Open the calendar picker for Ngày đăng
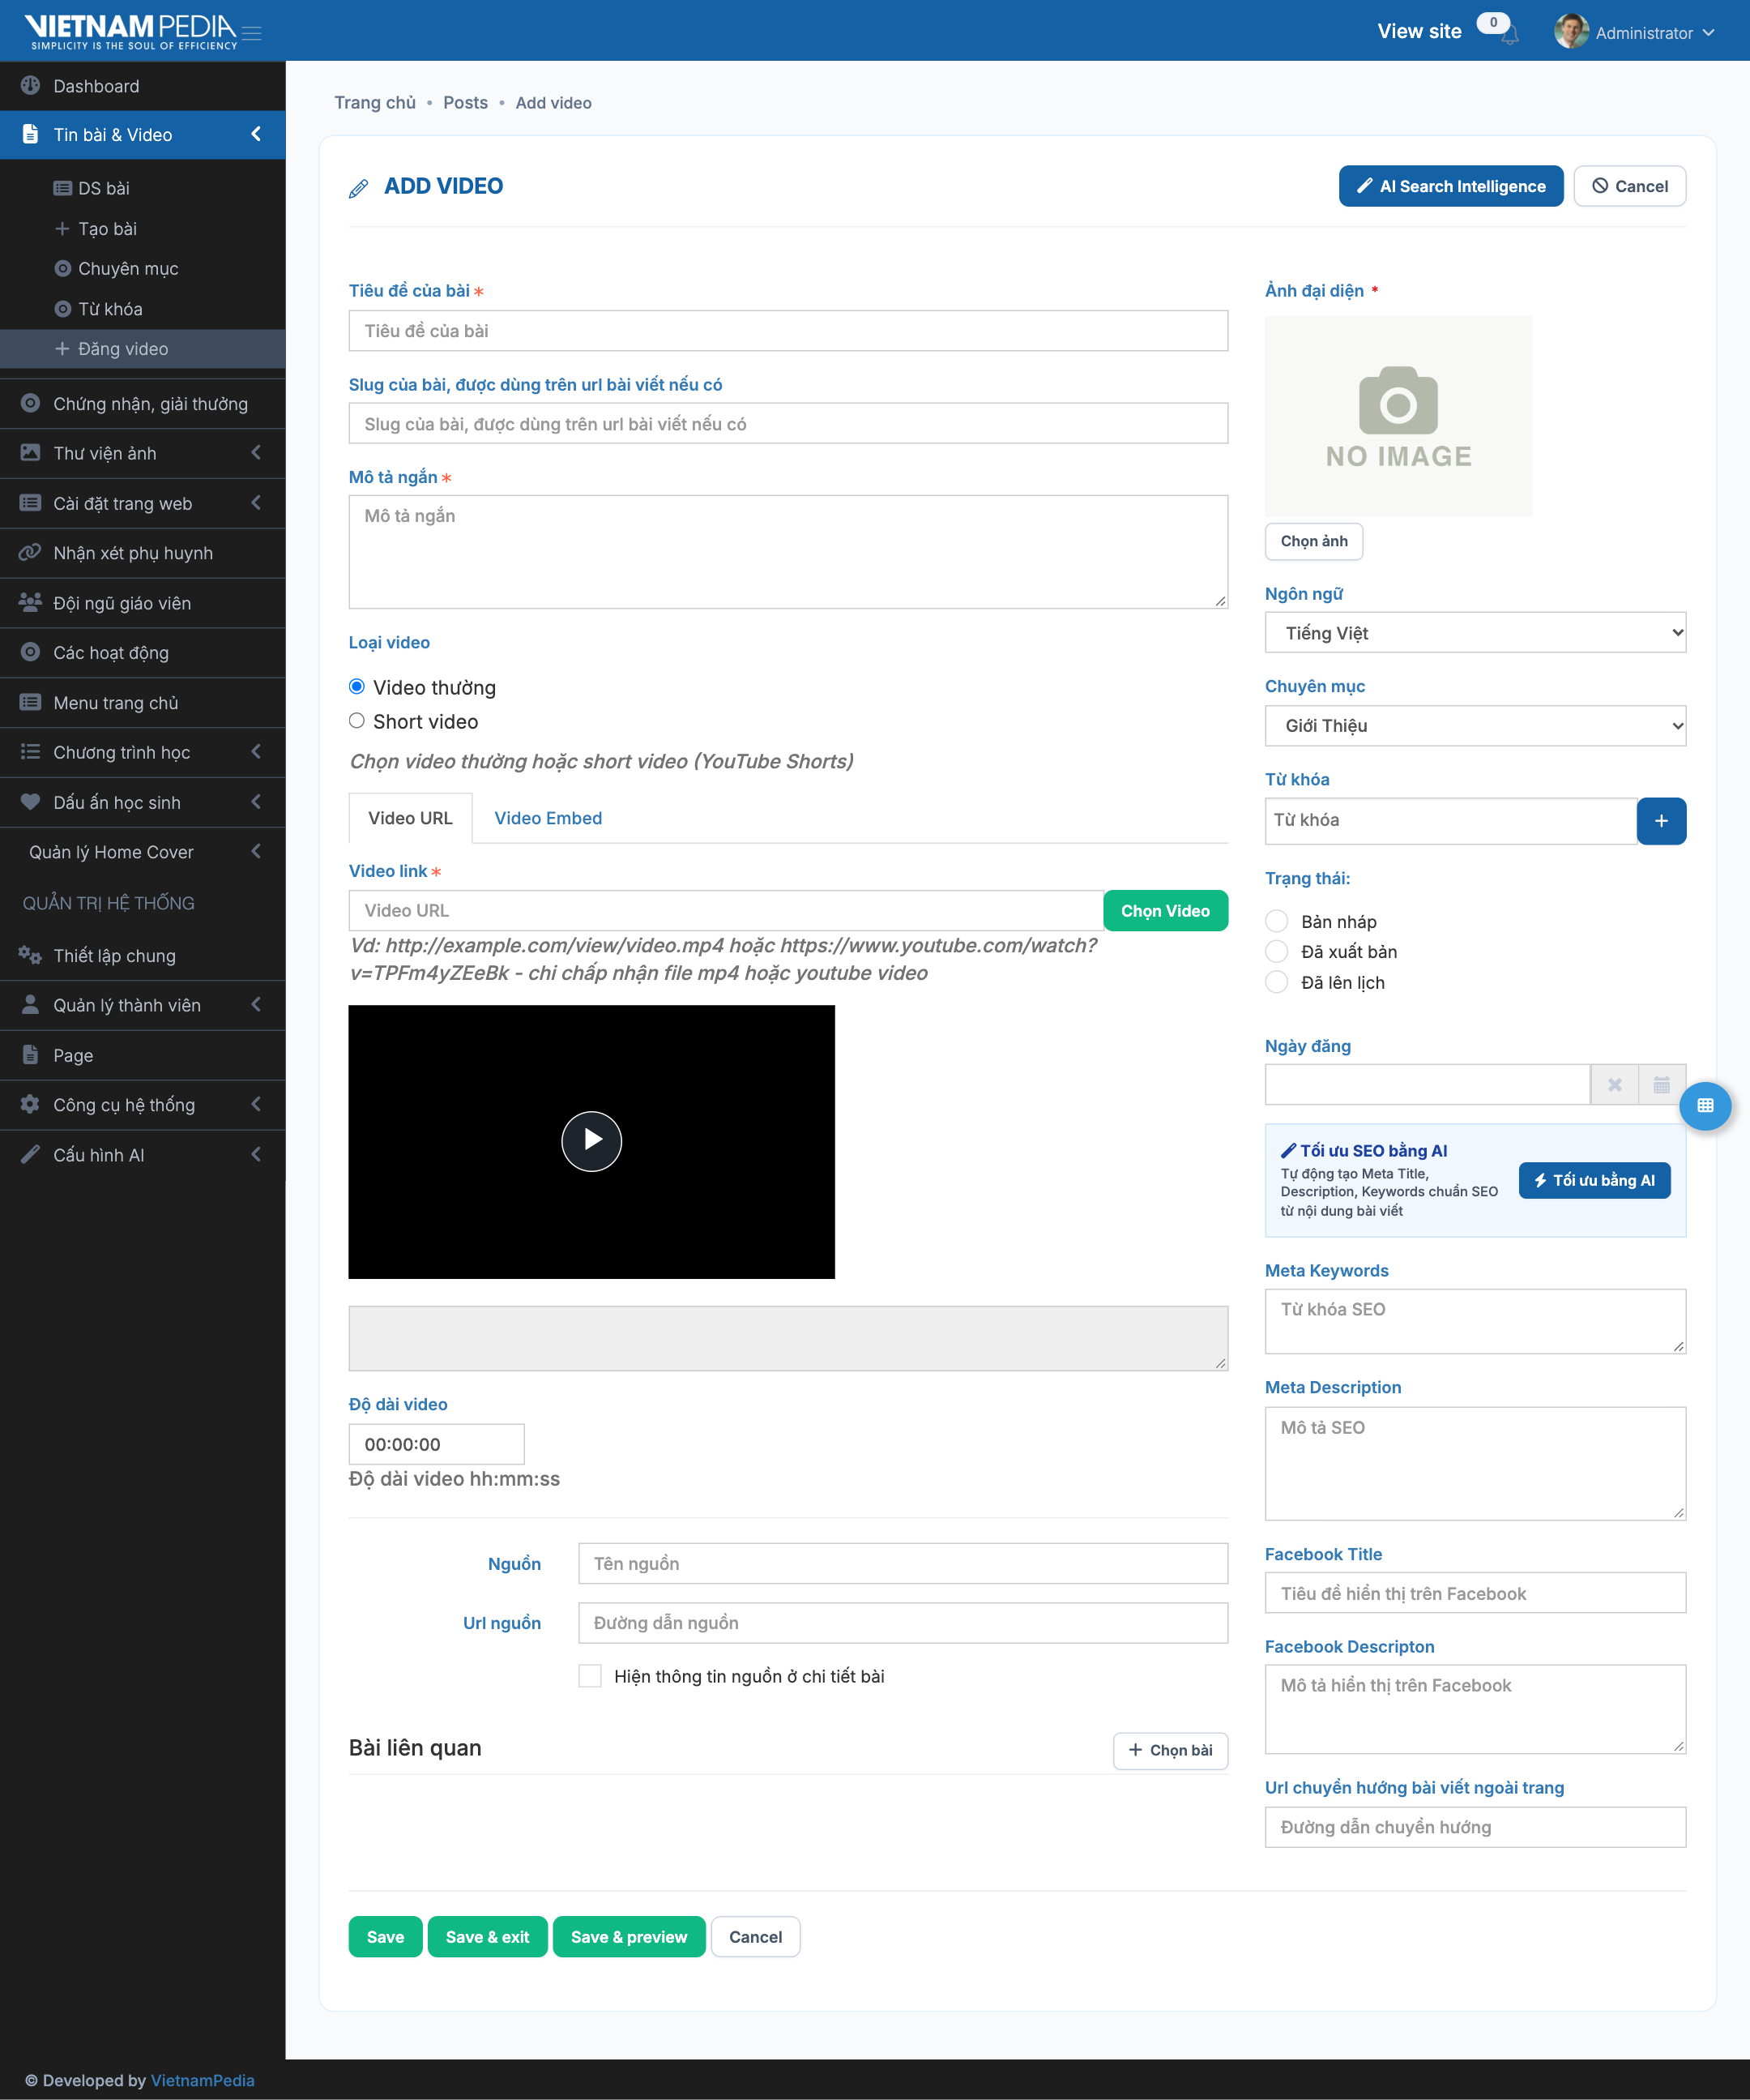The height and width of the screenshot is (2100, 1750). [x=1662, y=1085]
